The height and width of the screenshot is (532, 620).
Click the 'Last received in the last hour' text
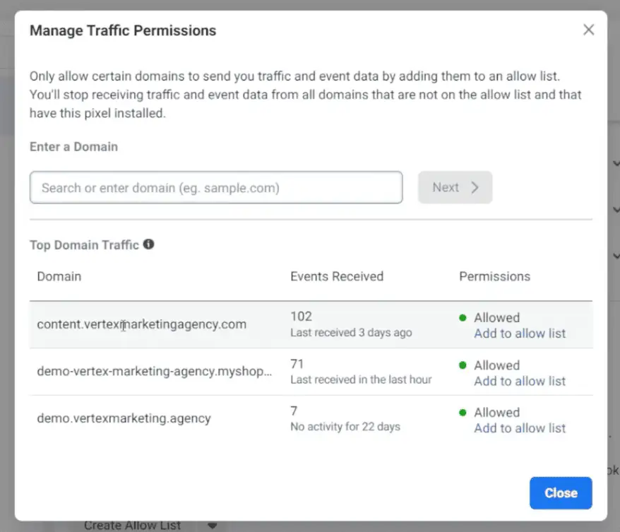(x=361, y=379)
